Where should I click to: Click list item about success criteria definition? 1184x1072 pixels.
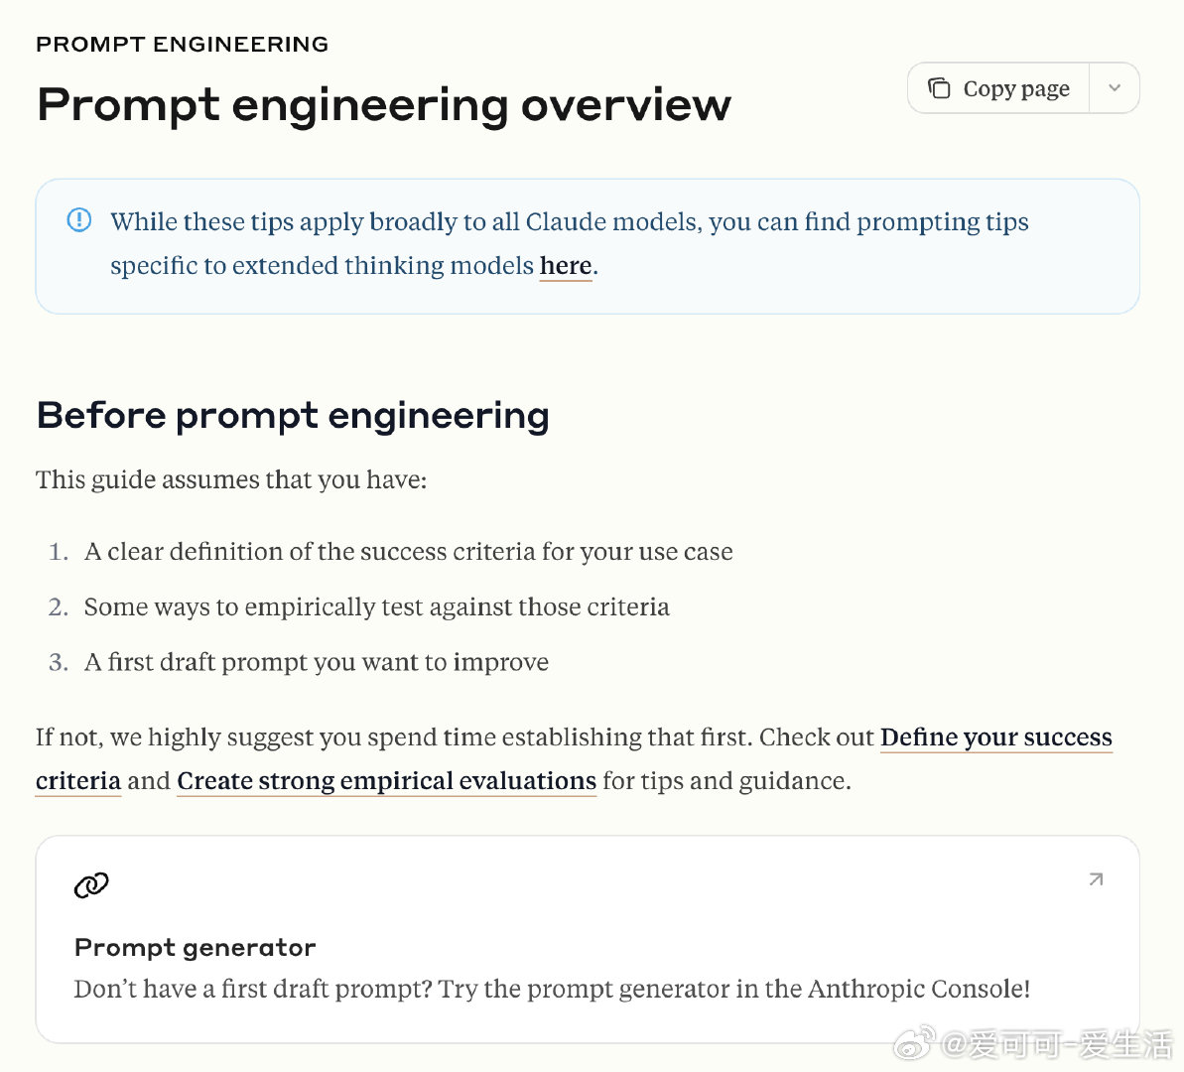click(390, 552)
